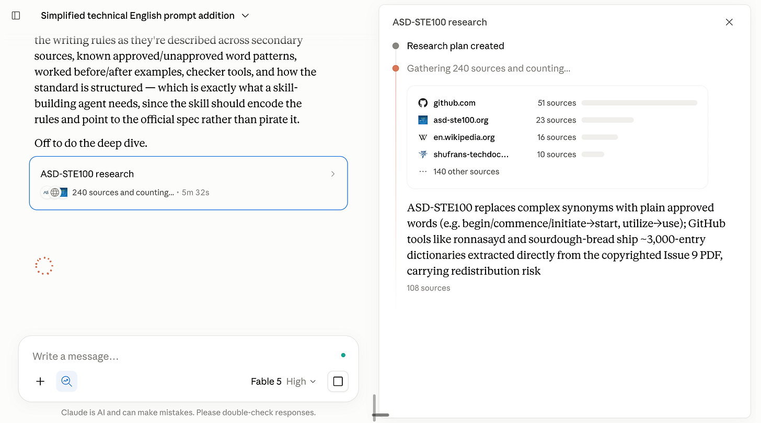Select the 'Gathering 240 sources and counting' step
761x423 pixels.
click(488, 68)
